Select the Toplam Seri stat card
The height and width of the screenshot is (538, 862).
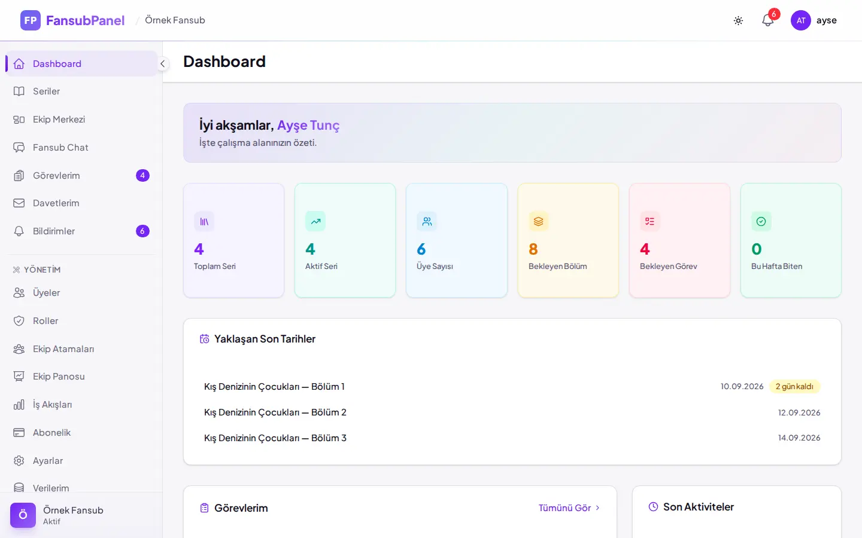pyautogui.click(x=233, y=240)
